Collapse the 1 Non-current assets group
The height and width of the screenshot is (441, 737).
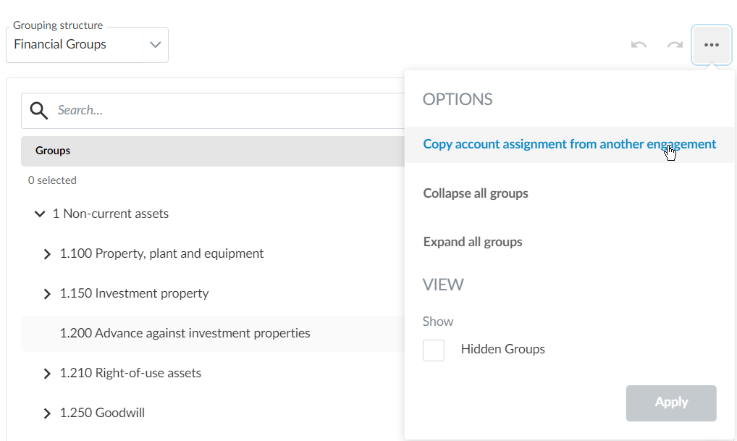[40, 214]
